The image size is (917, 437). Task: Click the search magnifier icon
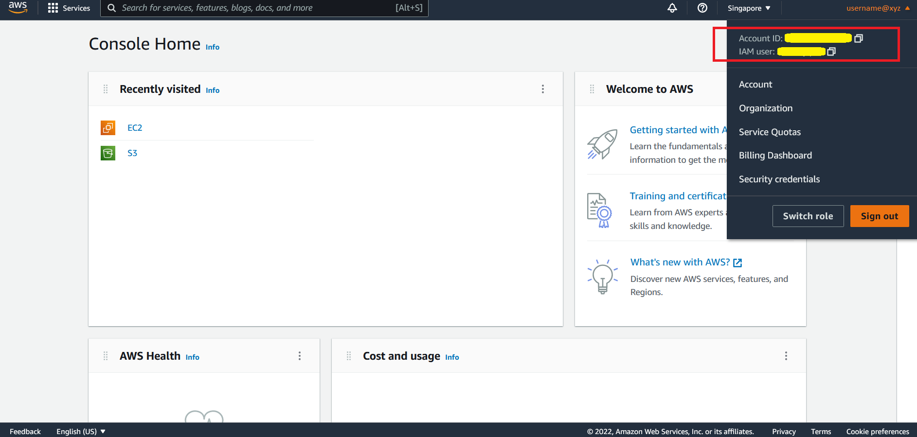[111, 8]
